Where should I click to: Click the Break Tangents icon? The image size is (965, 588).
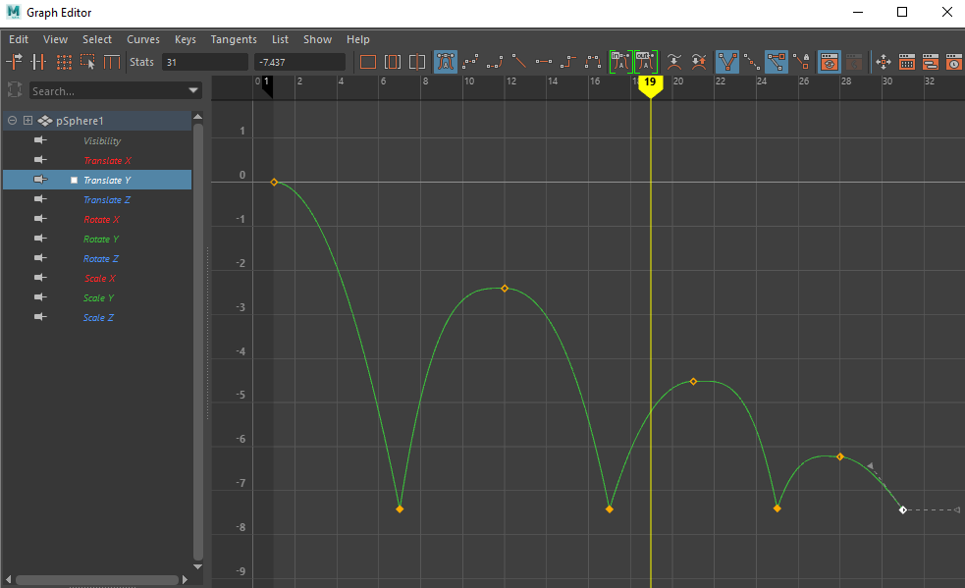[726, 62]
